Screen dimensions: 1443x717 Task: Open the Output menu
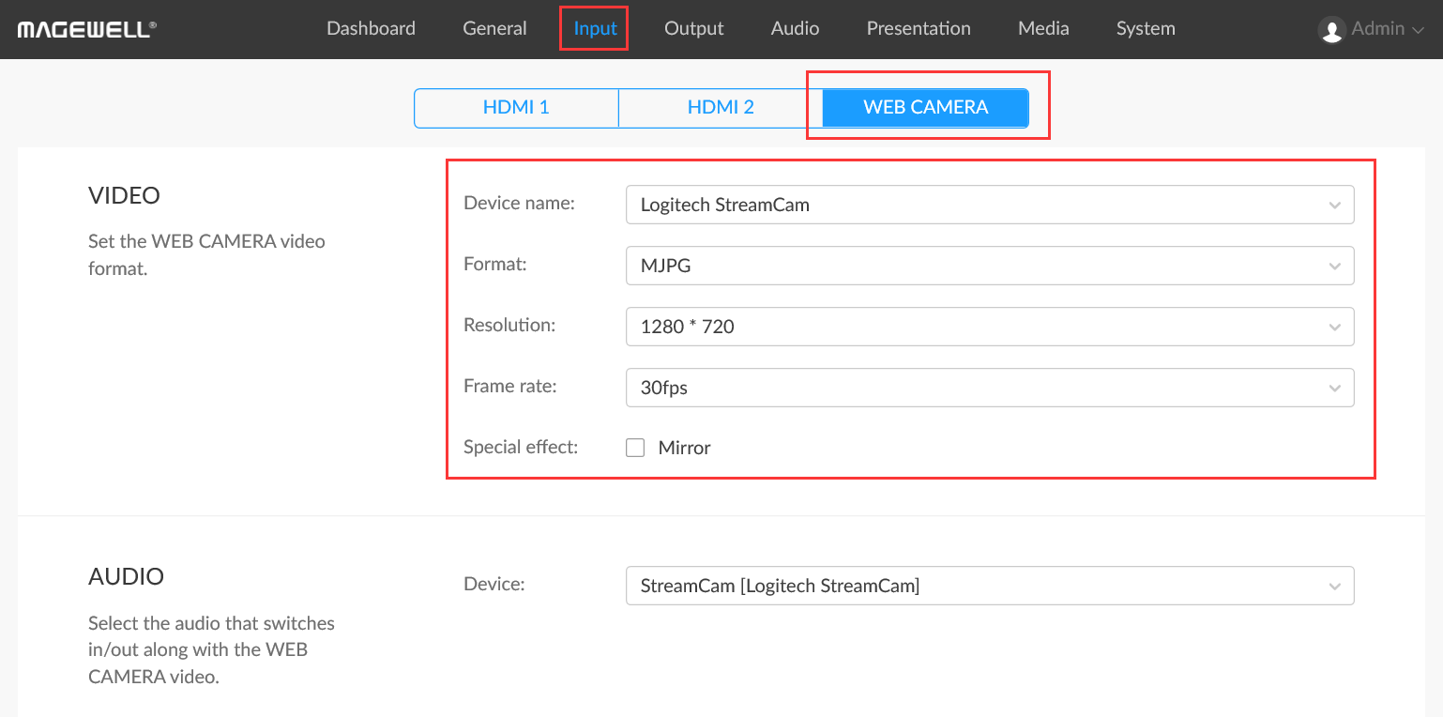point(693,28)
